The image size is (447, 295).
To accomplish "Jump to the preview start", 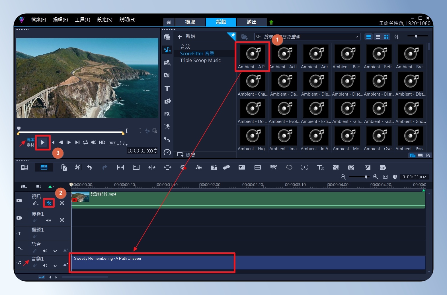I will pyautogui.click(x=53, y=143).
